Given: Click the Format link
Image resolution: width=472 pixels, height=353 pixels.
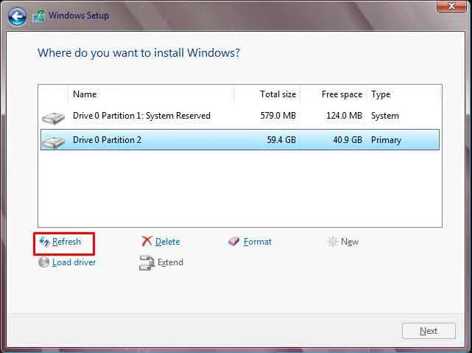Looking at the screenshot, I should click(258, 242).
